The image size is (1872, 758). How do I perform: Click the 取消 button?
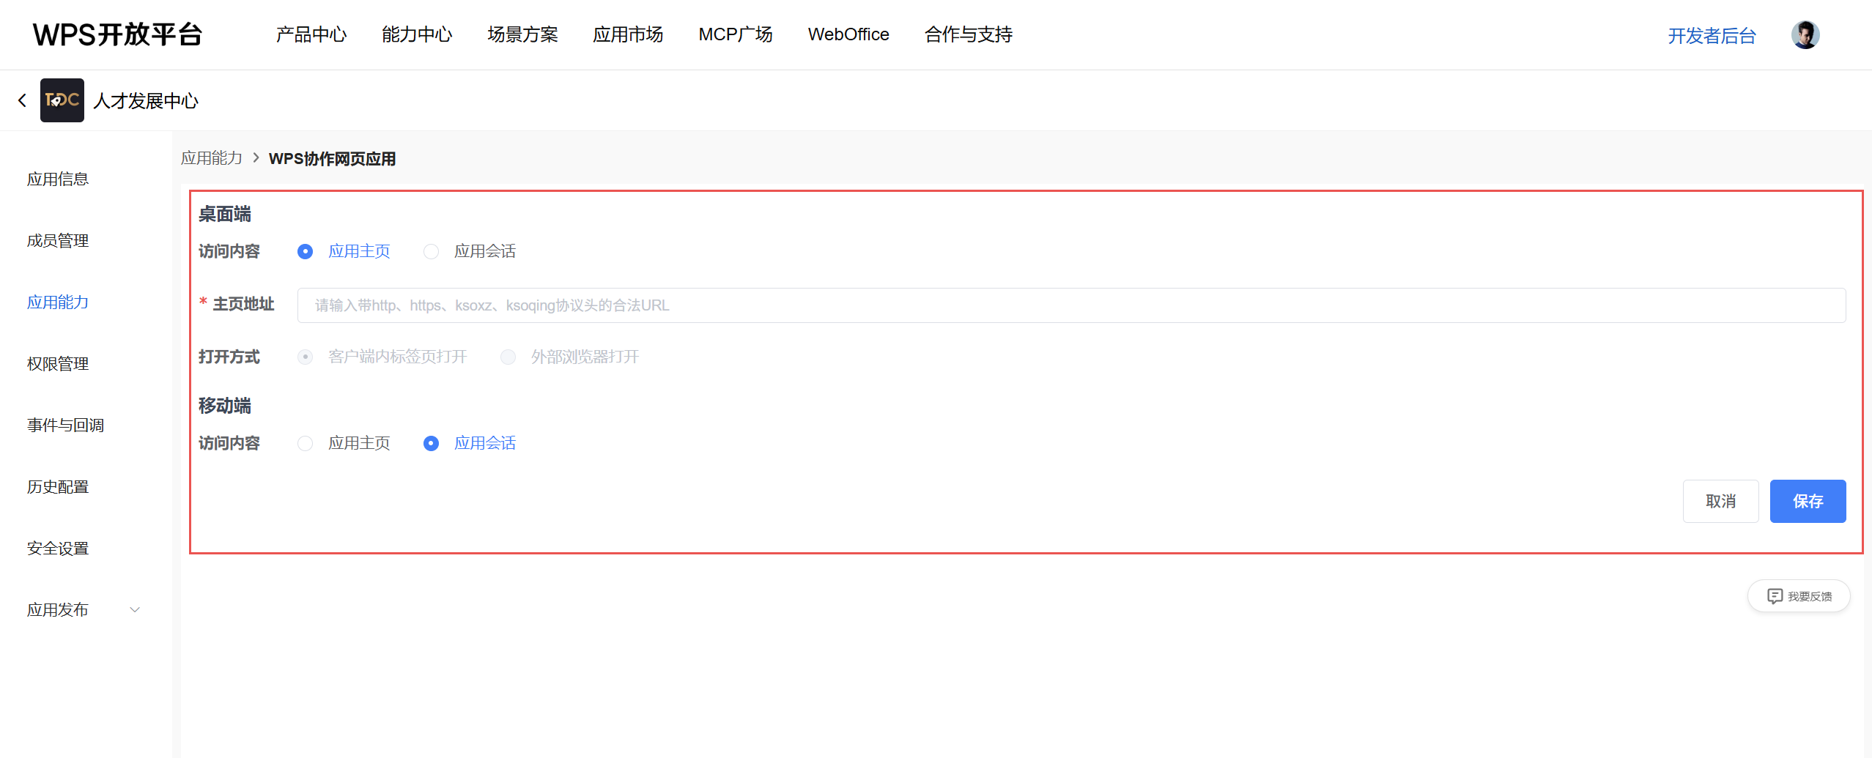click(1720, 502)
